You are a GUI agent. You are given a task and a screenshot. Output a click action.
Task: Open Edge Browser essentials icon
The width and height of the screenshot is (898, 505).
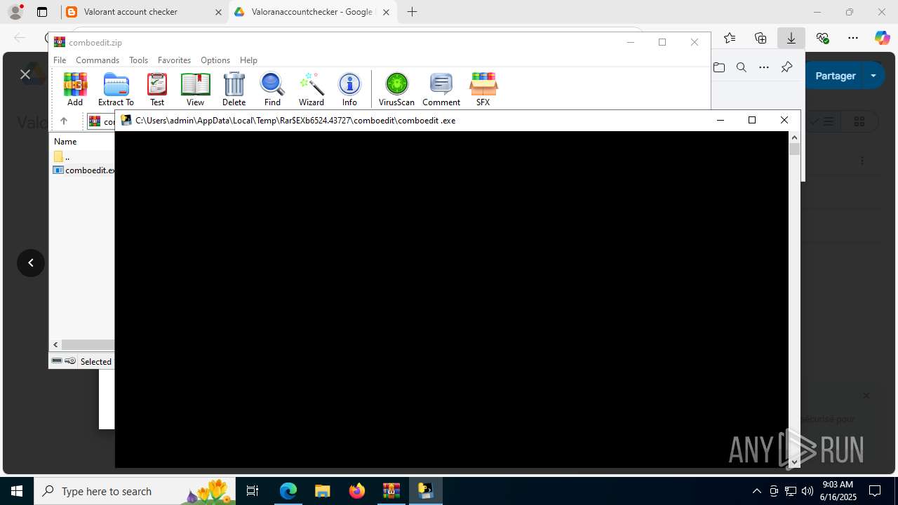click(x=822, y=38)
